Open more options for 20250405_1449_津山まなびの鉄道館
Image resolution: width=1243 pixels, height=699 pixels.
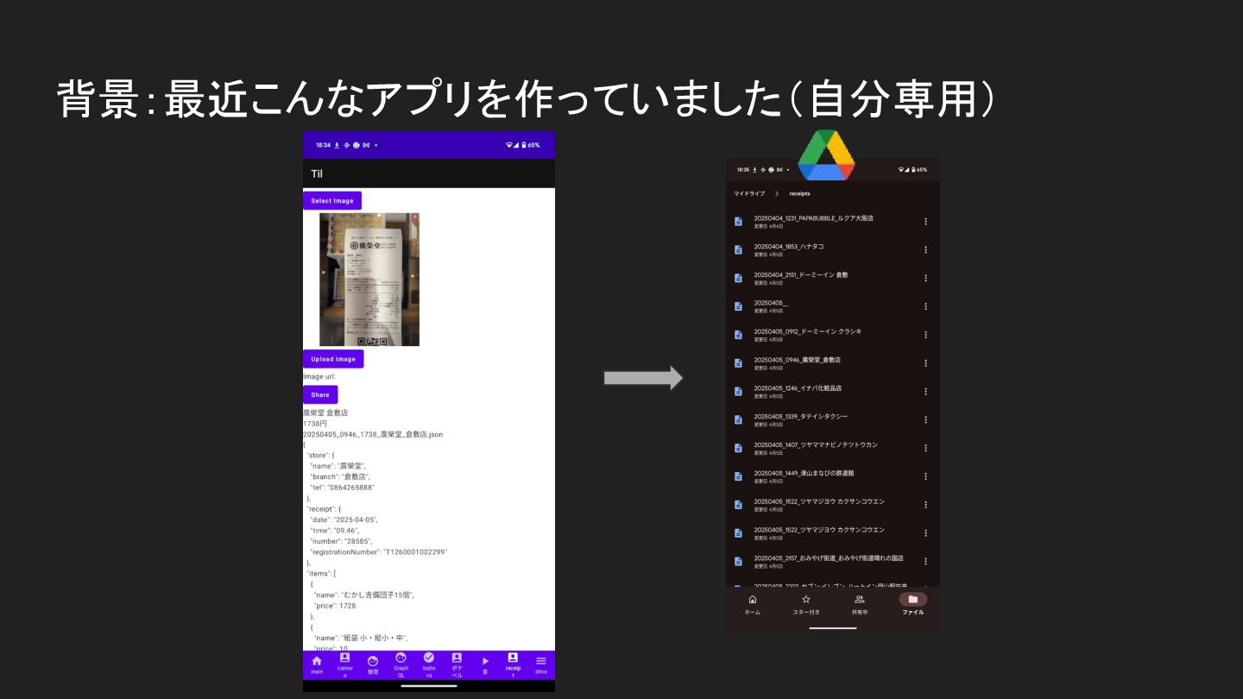(925, 476)
